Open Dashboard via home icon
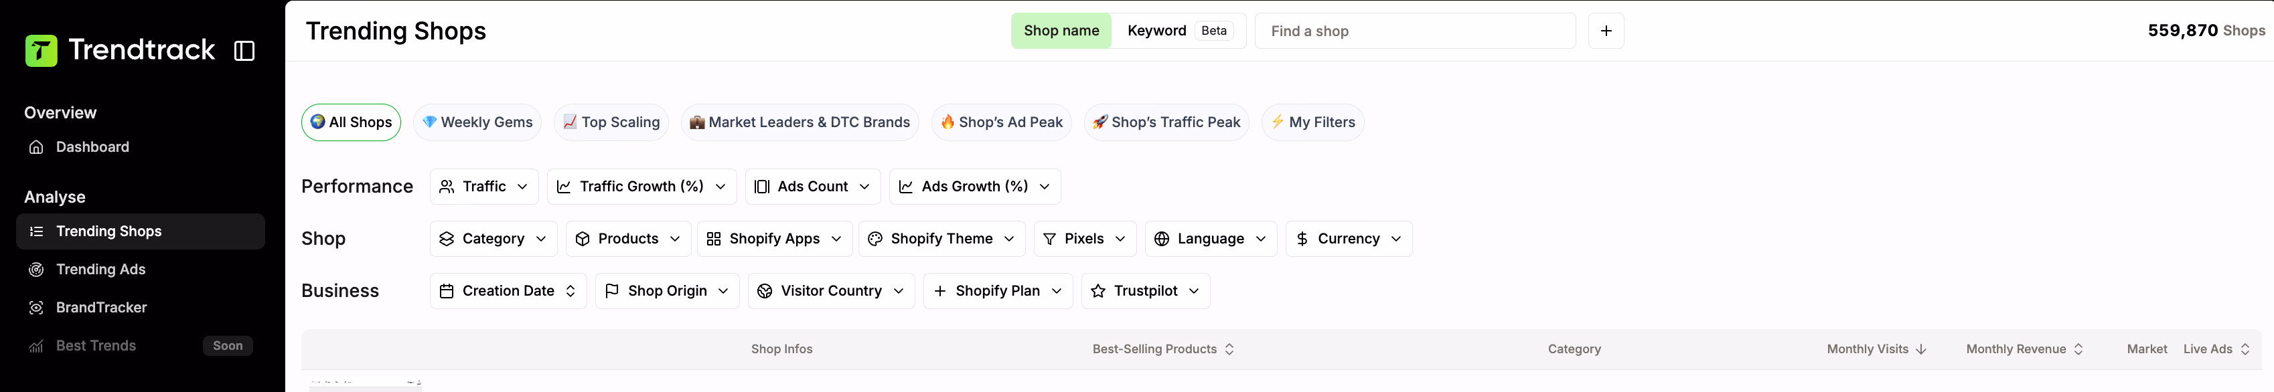The width and height of the screenshot is (2274, 392). coord(36,147)
